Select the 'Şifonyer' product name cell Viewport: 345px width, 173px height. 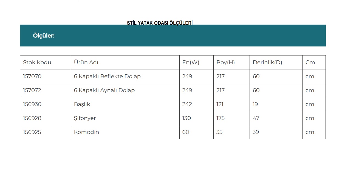pyautogui.click(x=85, y=118)
